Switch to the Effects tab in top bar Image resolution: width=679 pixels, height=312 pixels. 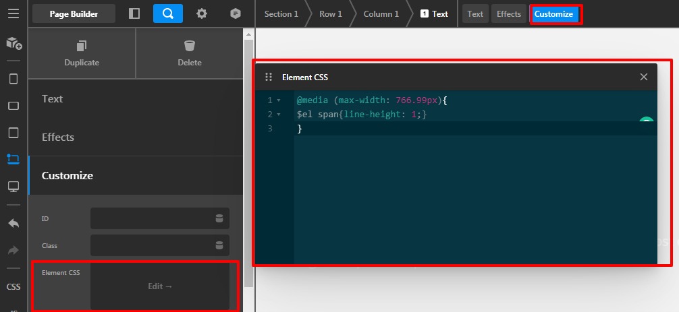click(x=509, y=13)
